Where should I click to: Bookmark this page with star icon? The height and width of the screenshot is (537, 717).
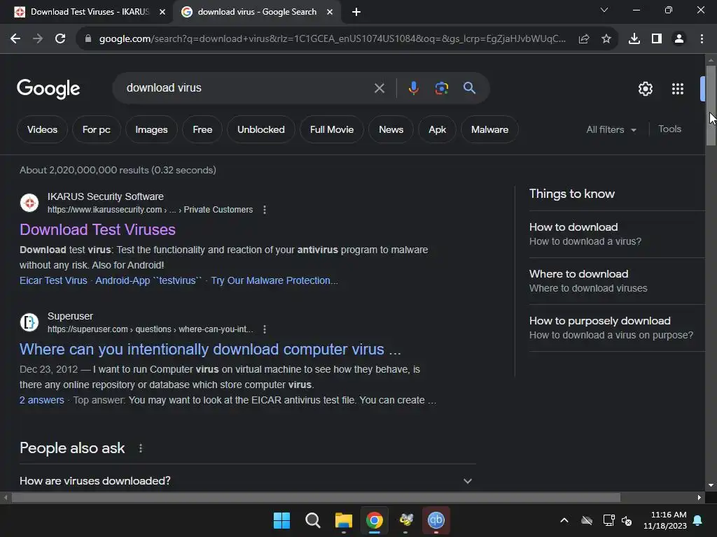tap(606, 39)
